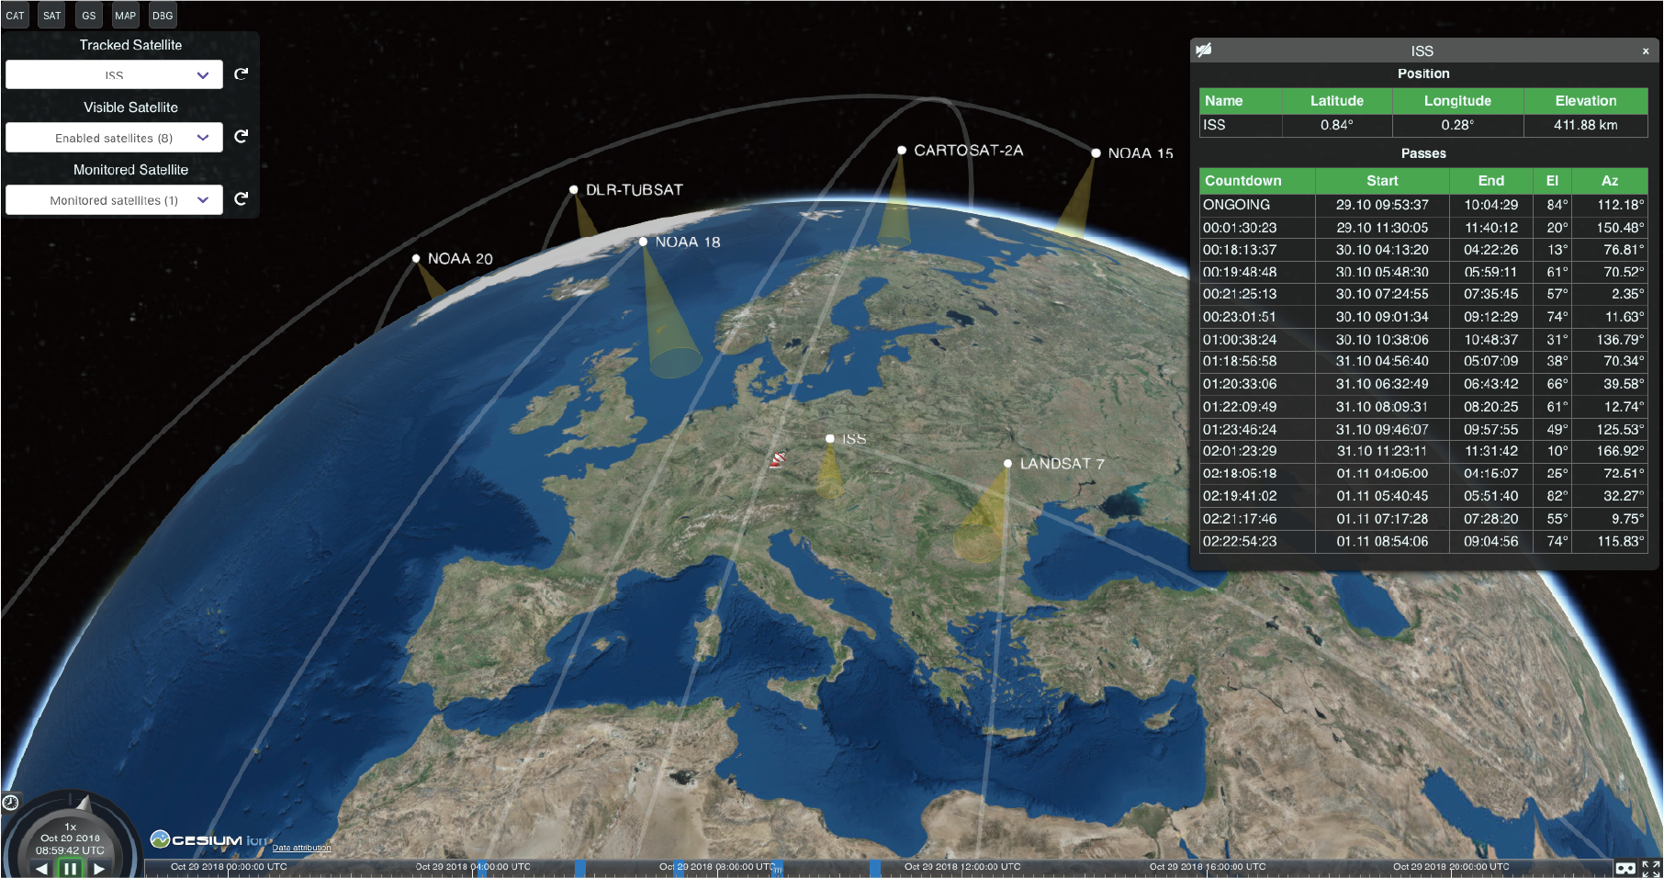This screenshot has width=1664, height=878.
Task: Select the pass starting 31.10 09:46:07
Action: coord(1423,429)
